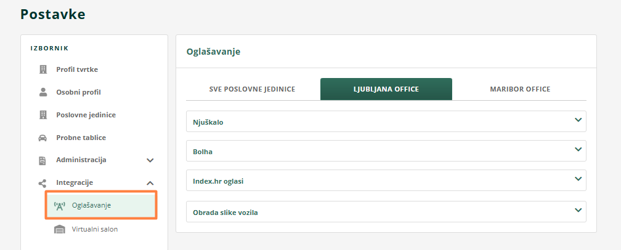
Task: Select the Ljubljana Office tab
Action: click(386, 89)
